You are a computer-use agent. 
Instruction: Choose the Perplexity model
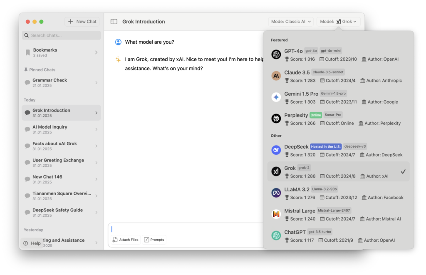(x=339, y=119)
